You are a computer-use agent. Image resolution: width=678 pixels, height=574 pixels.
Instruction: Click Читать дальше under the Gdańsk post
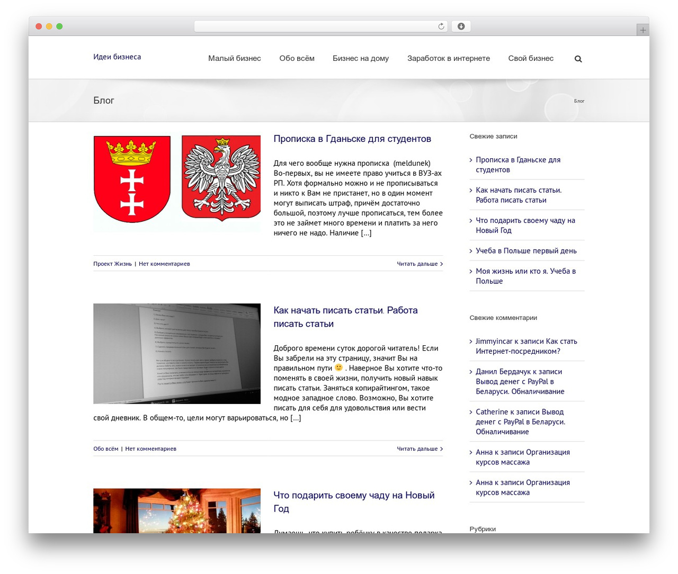click(420, 264)
